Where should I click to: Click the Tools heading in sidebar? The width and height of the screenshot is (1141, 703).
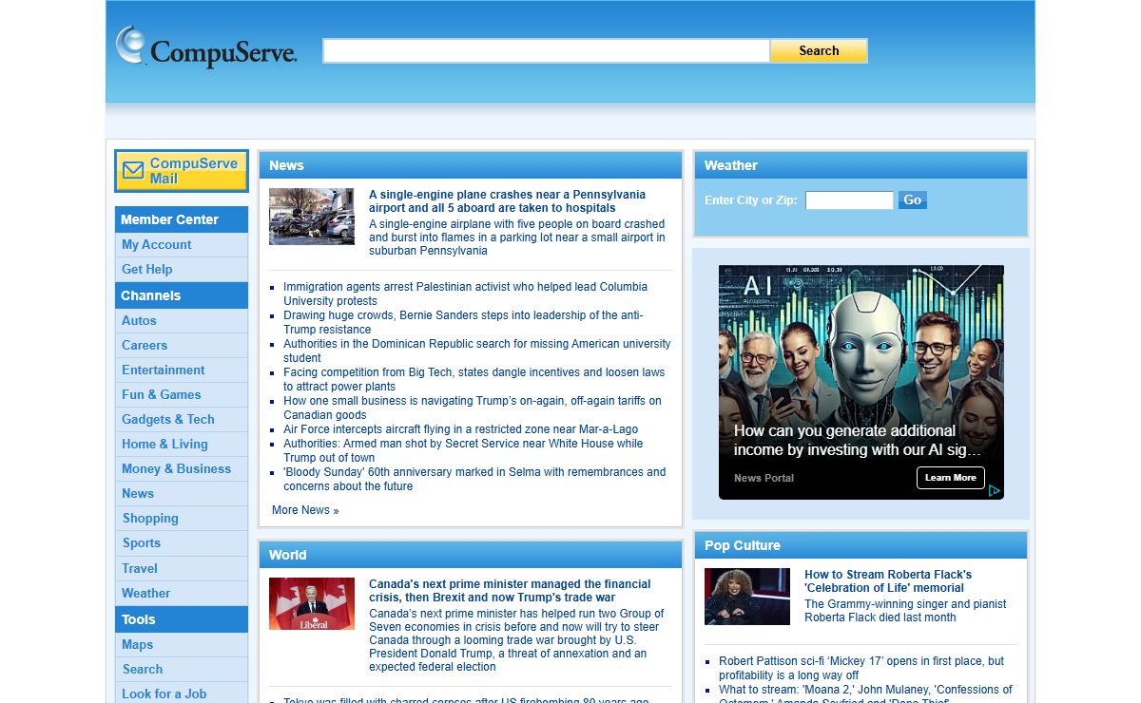(182, 619)
